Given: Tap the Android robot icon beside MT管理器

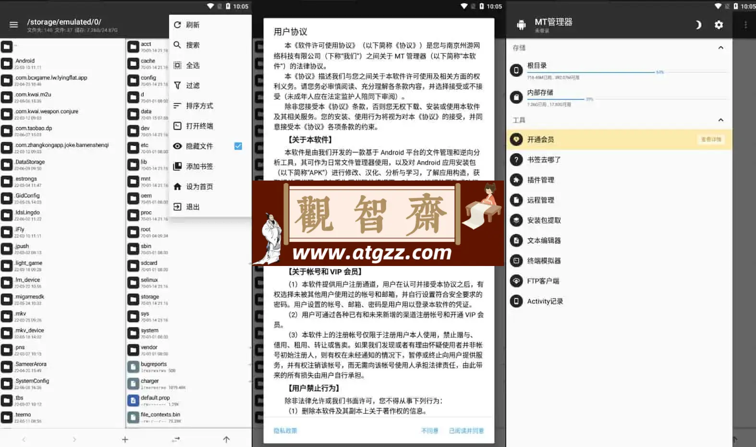Looking at the screenshot, I should click(x=521, y=24).
